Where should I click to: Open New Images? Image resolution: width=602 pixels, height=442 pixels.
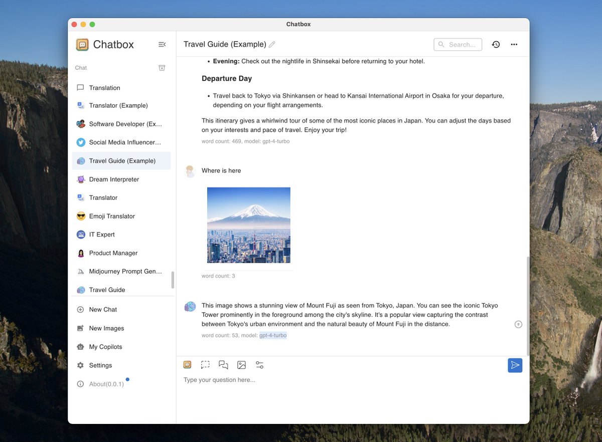106,328
